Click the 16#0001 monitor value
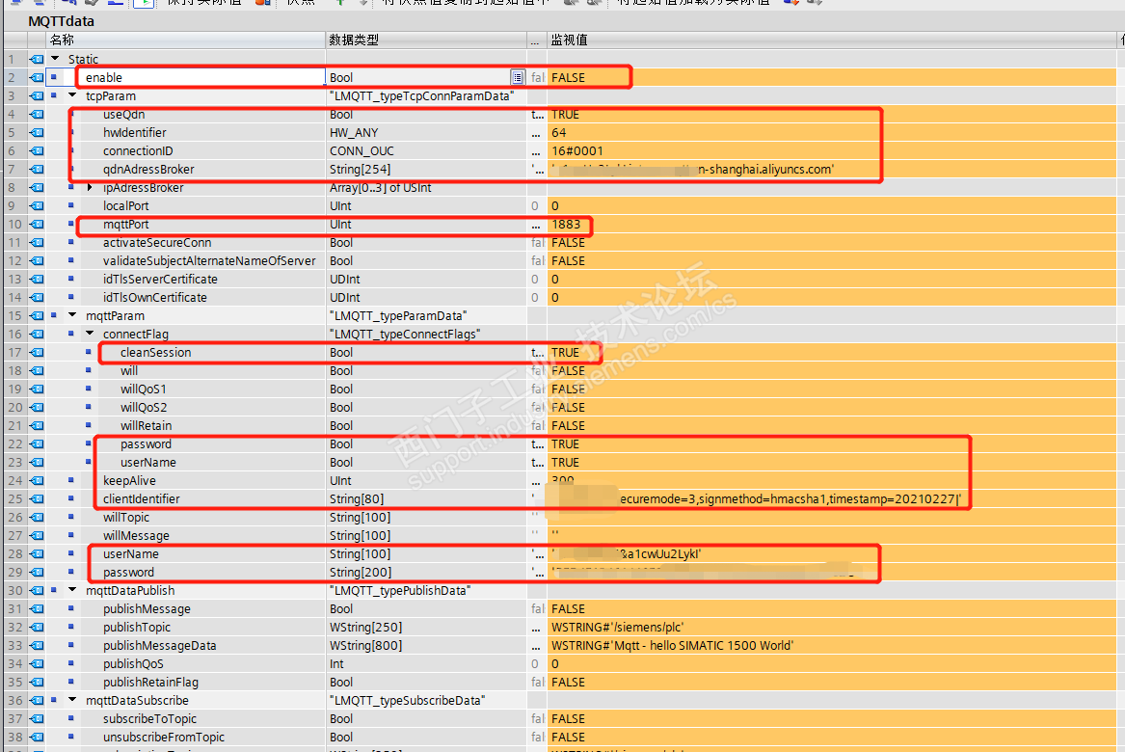The width and height of the screenshot is (1125, 752). click(576, 150)
